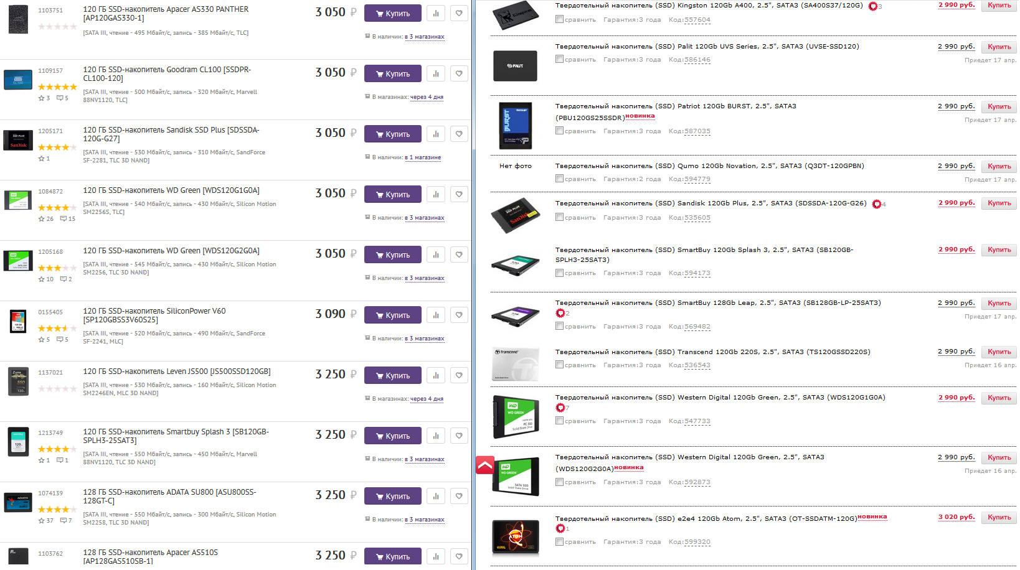Favorite the Goodram CL100 SSD with heart icon

459,73
